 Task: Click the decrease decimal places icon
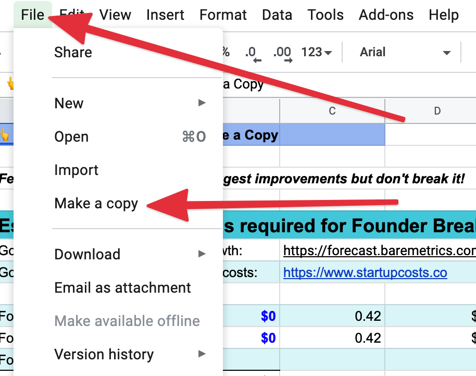click(x=253, y=53)
